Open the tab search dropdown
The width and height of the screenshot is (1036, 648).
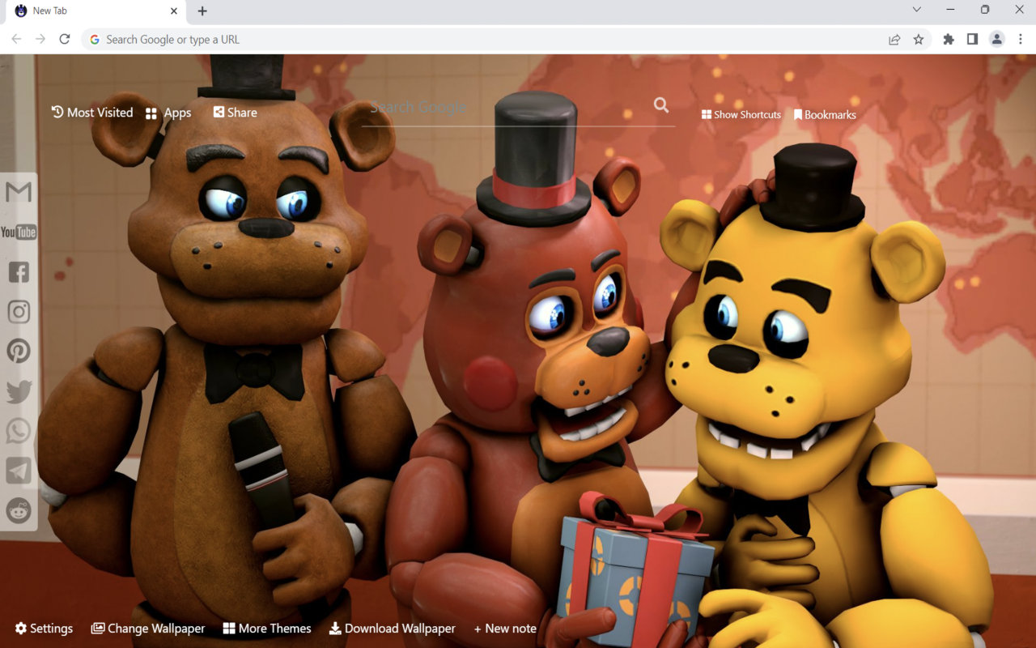[916, 10]
